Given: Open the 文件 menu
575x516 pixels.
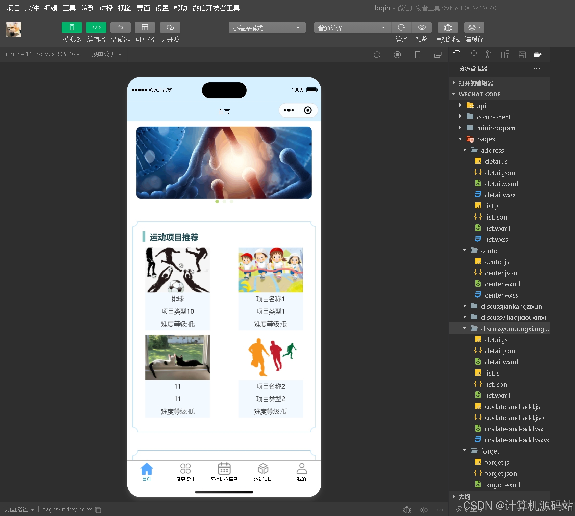Looking at the screenshot, I should (x=32, y=8).
